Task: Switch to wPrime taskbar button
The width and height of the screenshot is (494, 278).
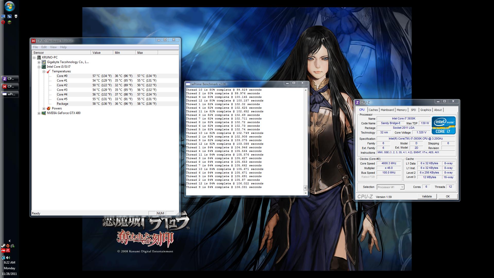Action: 10,94
